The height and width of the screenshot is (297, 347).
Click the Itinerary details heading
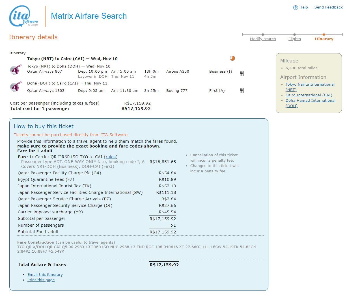pyautogui.click(x=33, y=37)
